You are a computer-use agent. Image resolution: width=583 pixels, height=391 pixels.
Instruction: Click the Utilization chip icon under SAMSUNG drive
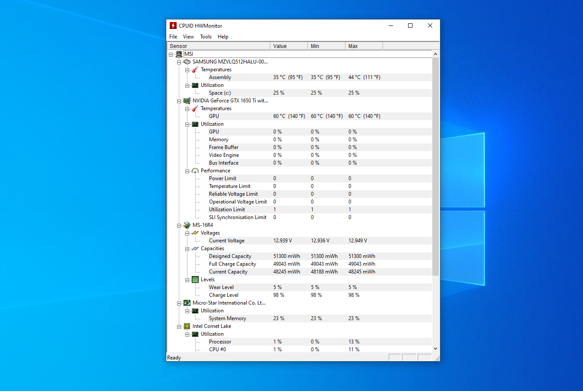[195, 85]
